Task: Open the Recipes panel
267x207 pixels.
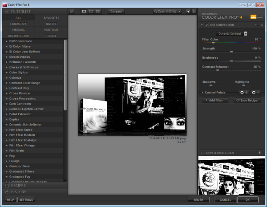Action: point(35,186)
